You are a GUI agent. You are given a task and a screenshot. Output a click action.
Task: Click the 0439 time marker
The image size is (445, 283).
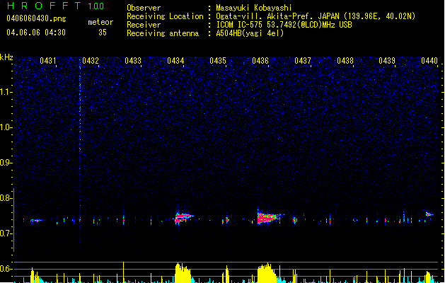tap(387, 61)
